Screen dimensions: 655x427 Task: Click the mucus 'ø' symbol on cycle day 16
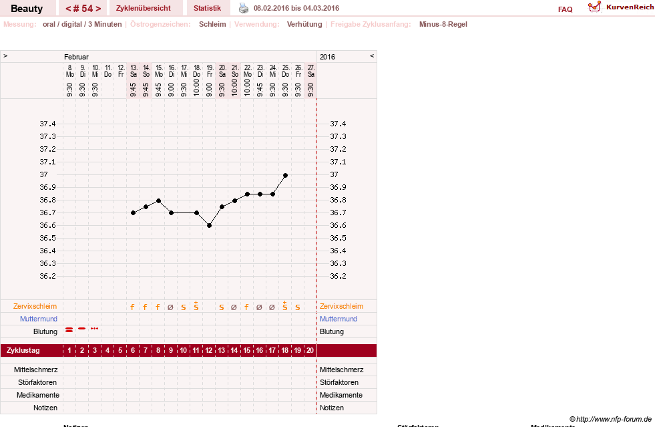click(x=259, y=307)
